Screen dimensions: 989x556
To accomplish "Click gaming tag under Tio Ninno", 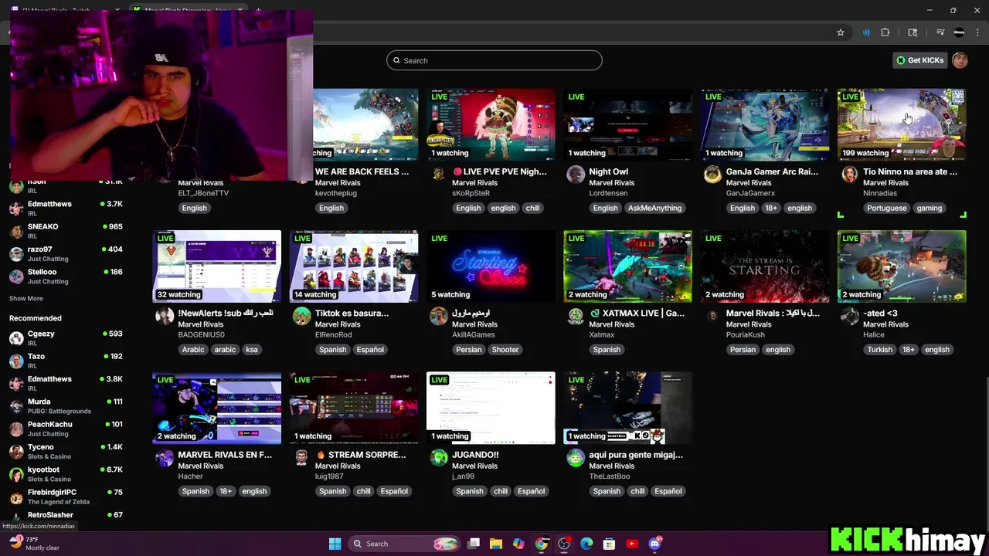I will click(929, 208).
